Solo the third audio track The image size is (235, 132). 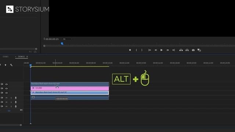[11, 106]
